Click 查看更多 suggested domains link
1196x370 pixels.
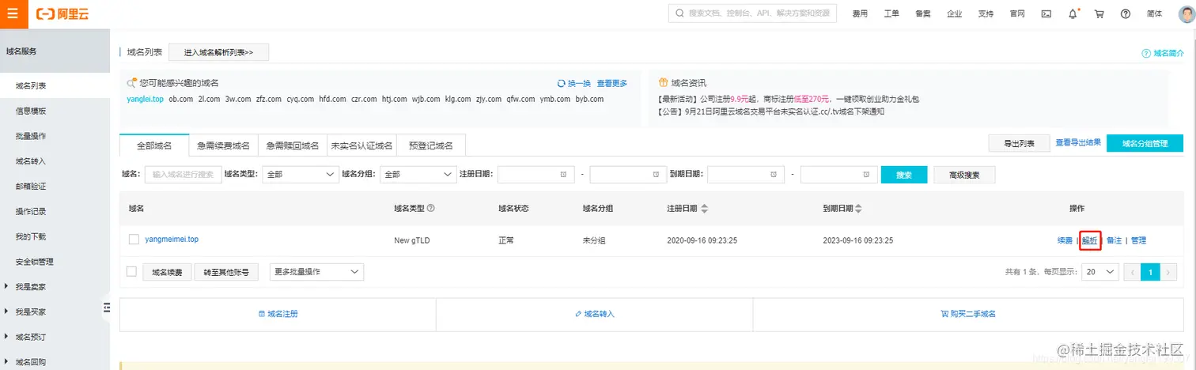[611, 83]
